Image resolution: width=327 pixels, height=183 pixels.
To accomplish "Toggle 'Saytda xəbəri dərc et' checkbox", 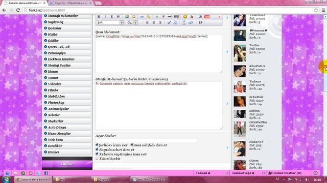I will pyautogui.click(x=97, y=149).
